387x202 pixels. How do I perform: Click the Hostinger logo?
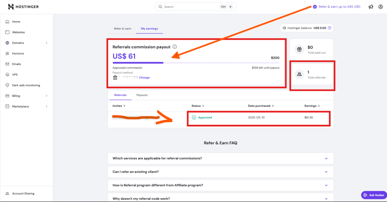(23, 7)
